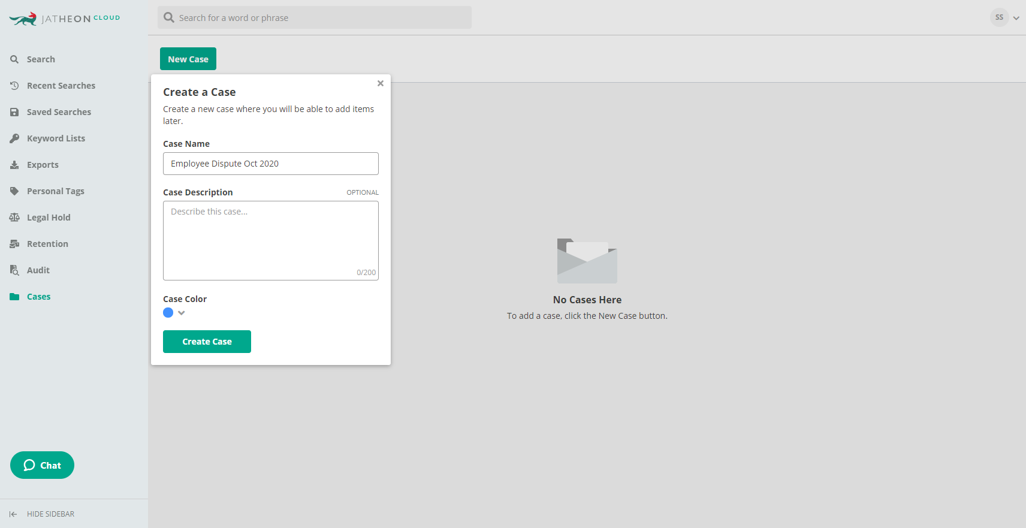Focus the Case Name input field
The height and width of the screenshot is (528, 1026).
(x=271, y=164)
